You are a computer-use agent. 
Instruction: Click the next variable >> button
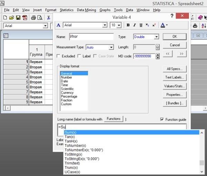181,54
